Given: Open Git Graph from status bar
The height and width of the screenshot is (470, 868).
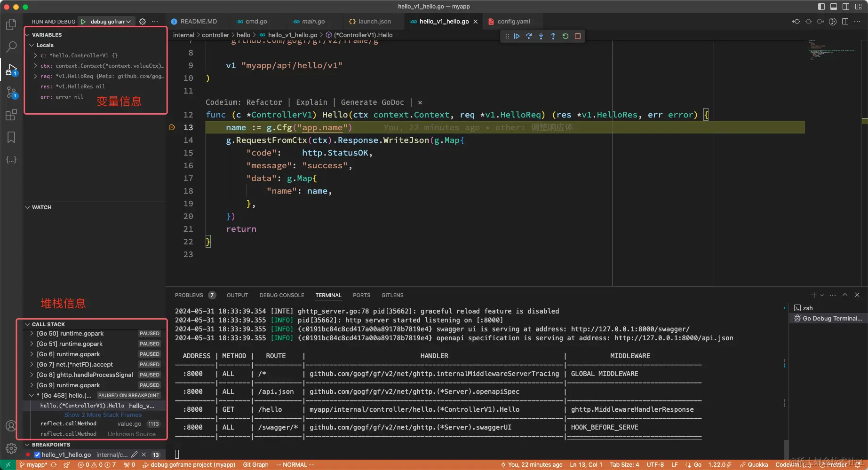Looking at the screenshot, I should tap(255, 465).
